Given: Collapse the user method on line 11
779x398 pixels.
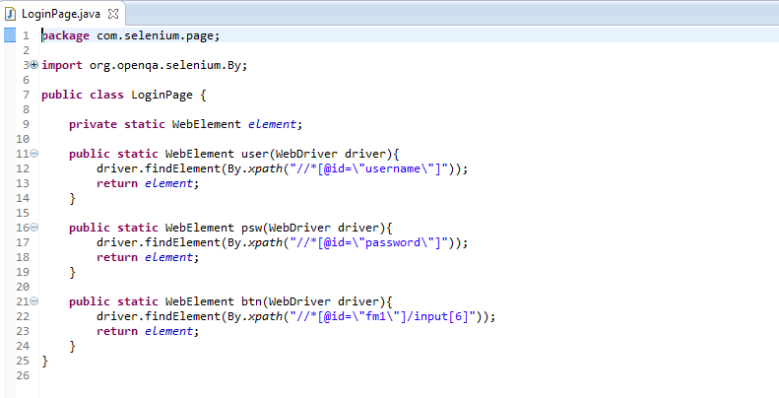Looking at the screenshot, I should point(33,154).
